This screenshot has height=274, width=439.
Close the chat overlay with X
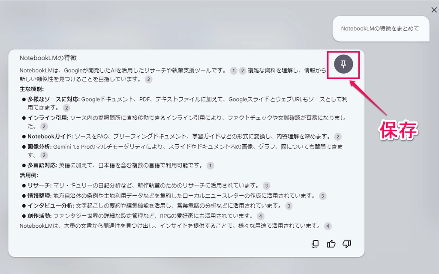434,10
